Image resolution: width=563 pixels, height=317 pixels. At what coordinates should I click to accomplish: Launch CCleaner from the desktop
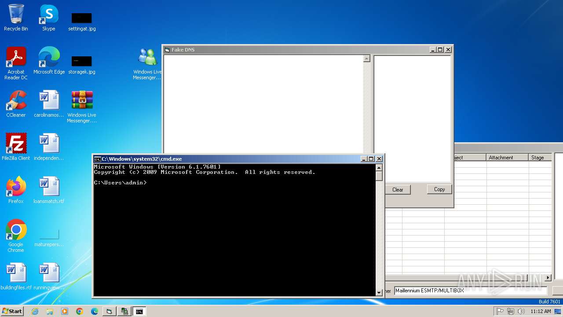16,104
